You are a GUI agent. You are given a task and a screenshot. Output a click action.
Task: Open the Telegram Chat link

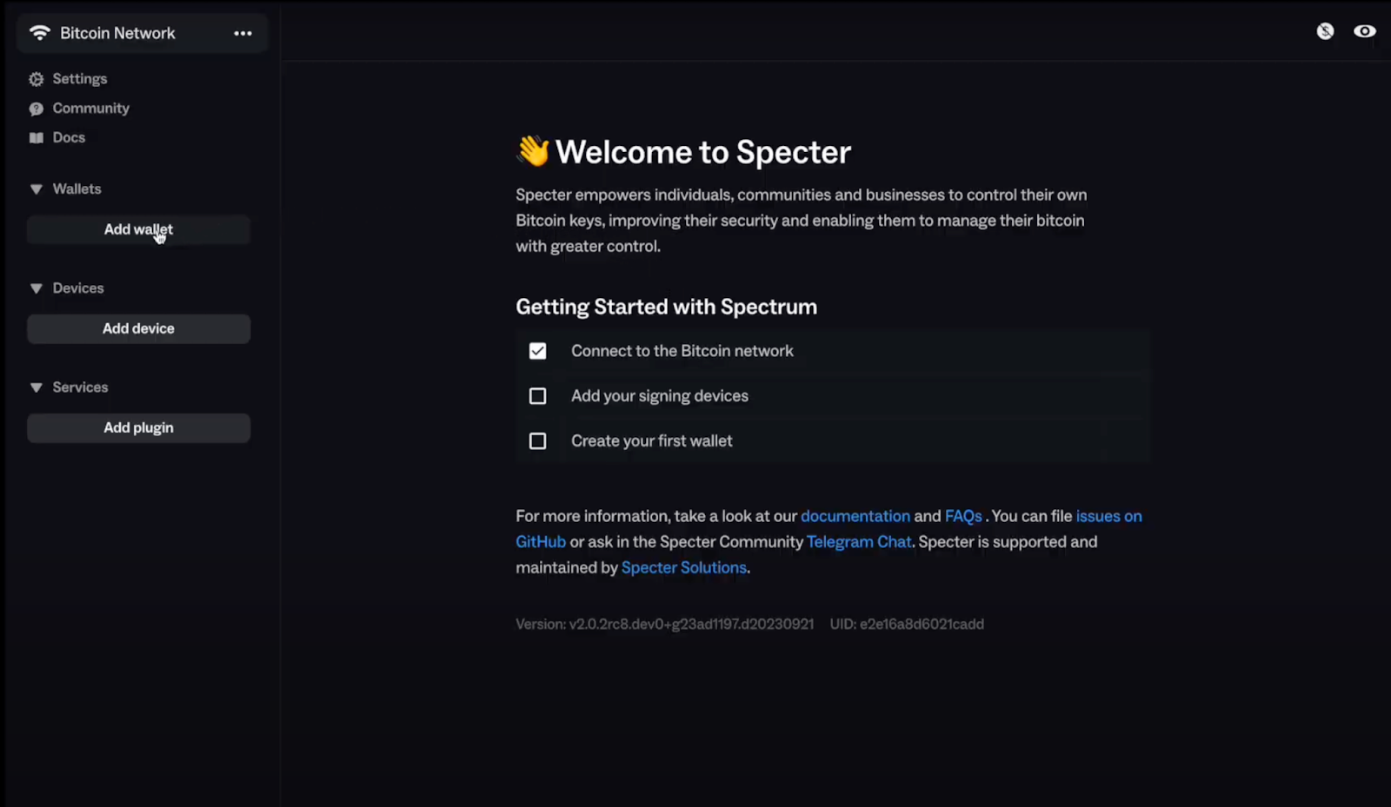click(x=859, y=542)
